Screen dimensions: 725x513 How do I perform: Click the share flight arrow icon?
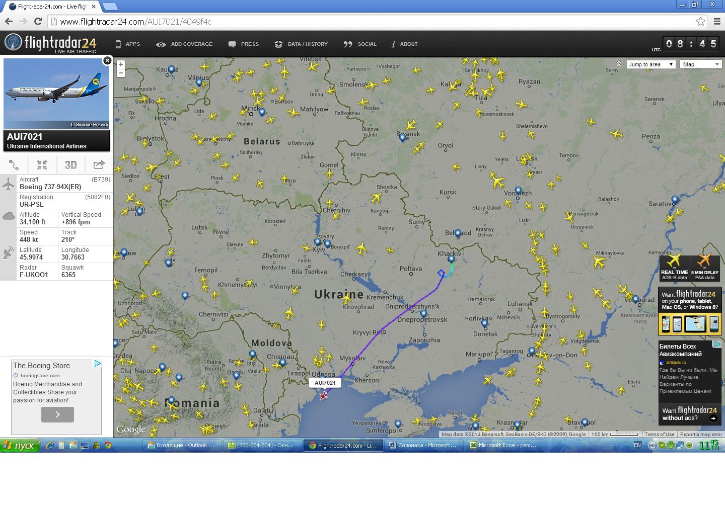(x=99, y=164)
